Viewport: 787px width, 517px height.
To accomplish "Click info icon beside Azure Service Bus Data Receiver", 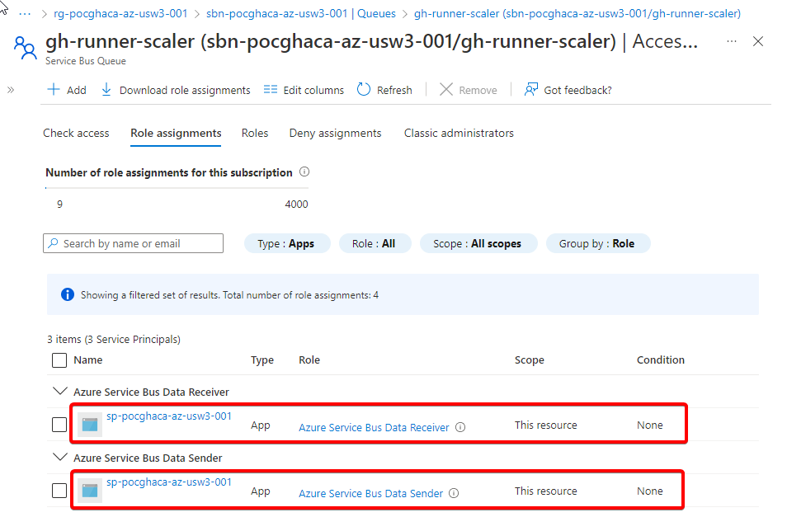I will (x=460, y=427).
